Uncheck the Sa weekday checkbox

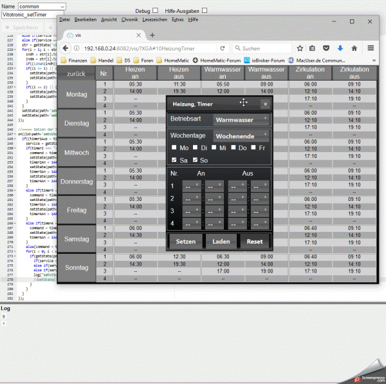[174, 160]
